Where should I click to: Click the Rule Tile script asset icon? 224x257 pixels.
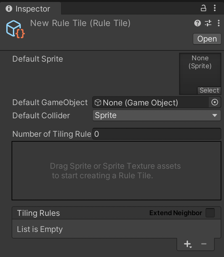(16, 29)
